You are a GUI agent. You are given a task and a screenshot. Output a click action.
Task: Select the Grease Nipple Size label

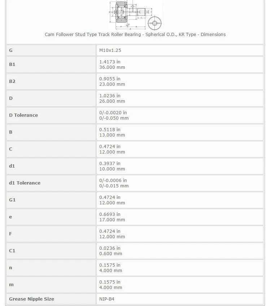[31, 299]
